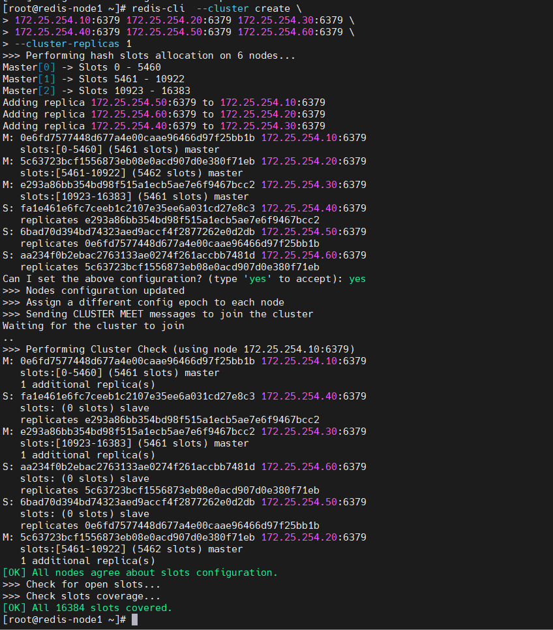Screen dimensions: 553x630
Task: Click the 172.25.254.30 master line in Cluster Check output
Action: click(184, 432)
